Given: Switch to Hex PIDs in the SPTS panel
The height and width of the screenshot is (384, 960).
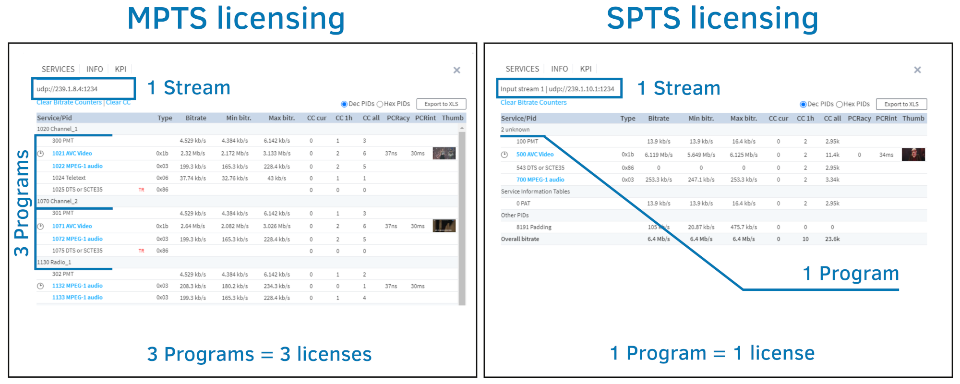Looking at the screenshot, I should (x=840, y=104).
